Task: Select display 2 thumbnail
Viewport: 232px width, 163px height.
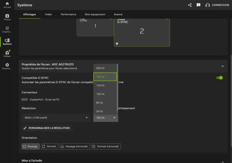Action: coord(142,32)
